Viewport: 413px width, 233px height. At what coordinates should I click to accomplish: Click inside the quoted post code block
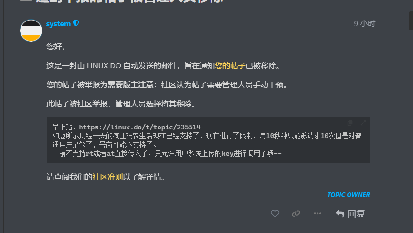point(208,140)
